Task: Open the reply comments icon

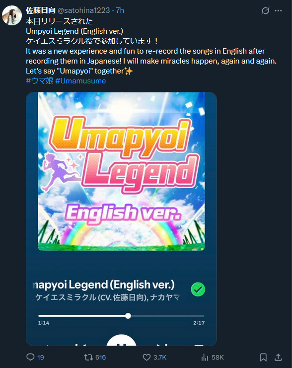Action: click(30, 357)
